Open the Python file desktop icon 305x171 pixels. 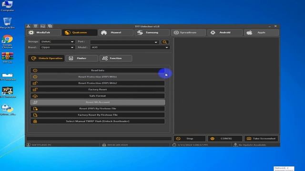point(8,110)
